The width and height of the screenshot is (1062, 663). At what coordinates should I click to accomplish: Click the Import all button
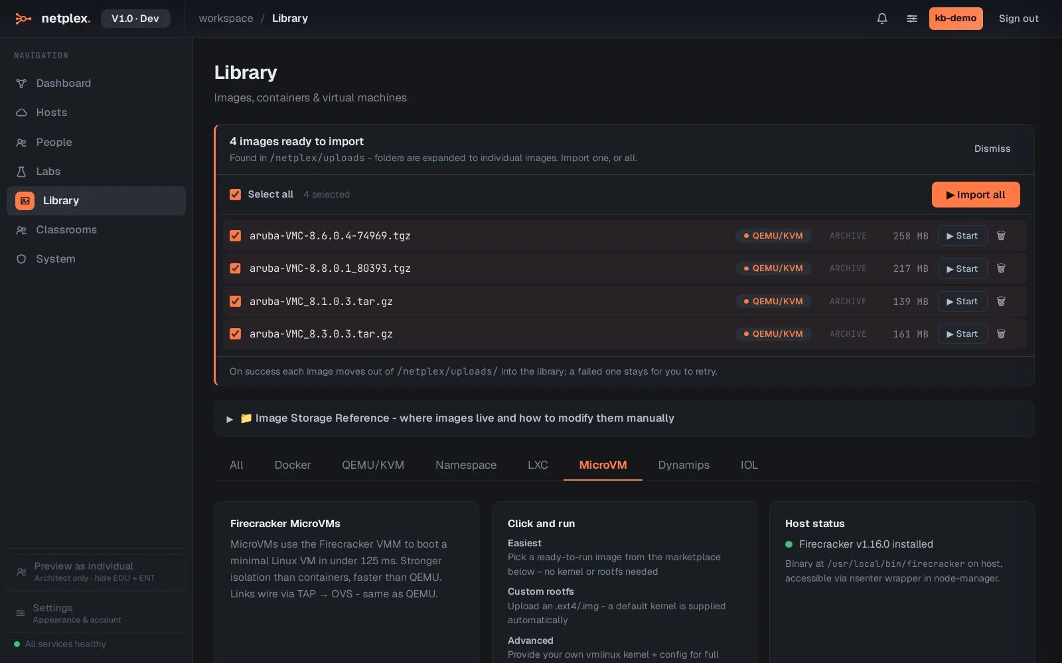coord(976,195)
